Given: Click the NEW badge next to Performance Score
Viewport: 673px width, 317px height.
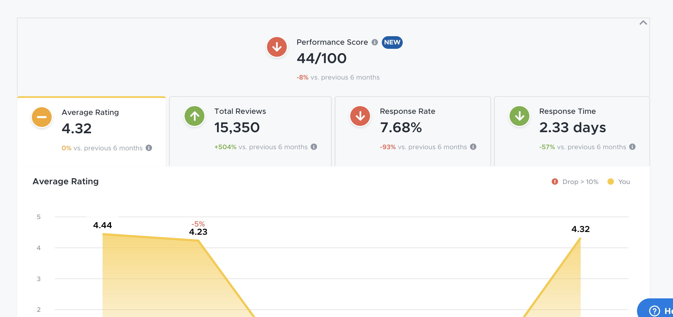Looking at the screenshot, I should pyautogui.click(x=392, y=42).
